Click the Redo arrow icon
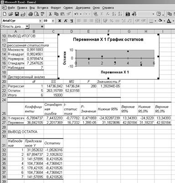 85,14
